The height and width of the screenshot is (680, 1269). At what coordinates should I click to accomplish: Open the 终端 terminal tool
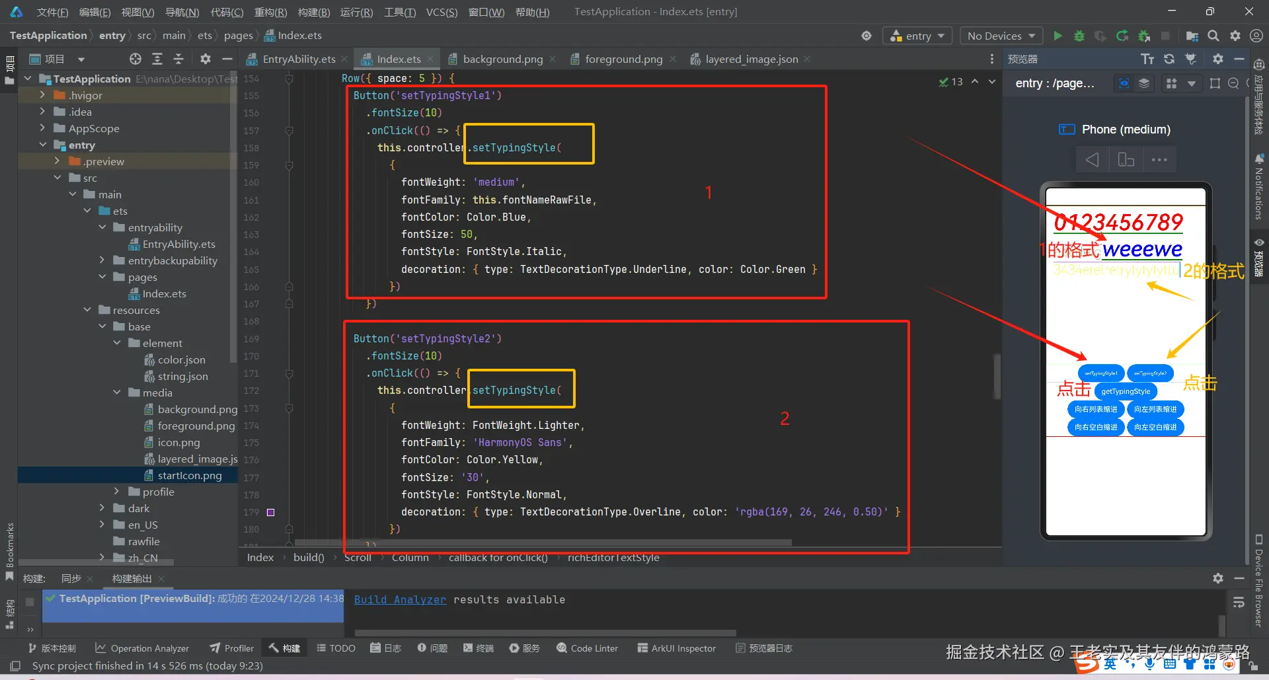tap(478, 648)
